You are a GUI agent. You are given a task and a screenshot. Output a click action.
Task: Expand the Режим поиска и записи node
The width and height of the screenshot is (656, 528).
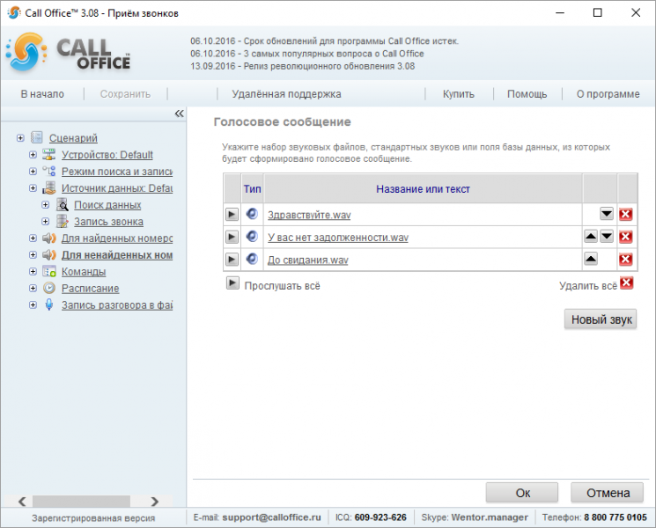point(33,172)
